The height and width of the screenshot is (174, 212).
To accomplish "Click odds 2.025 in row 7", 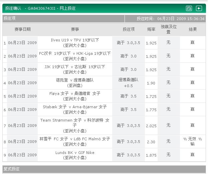I will coord(151,126).
